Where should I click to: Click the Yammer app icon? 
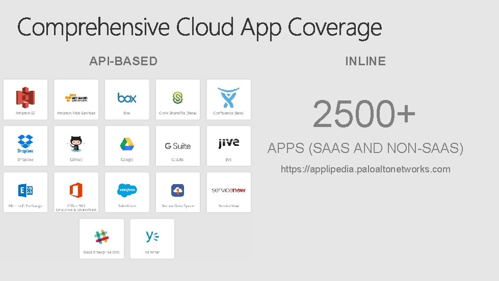pyautogui.click(x=152, y=237)
